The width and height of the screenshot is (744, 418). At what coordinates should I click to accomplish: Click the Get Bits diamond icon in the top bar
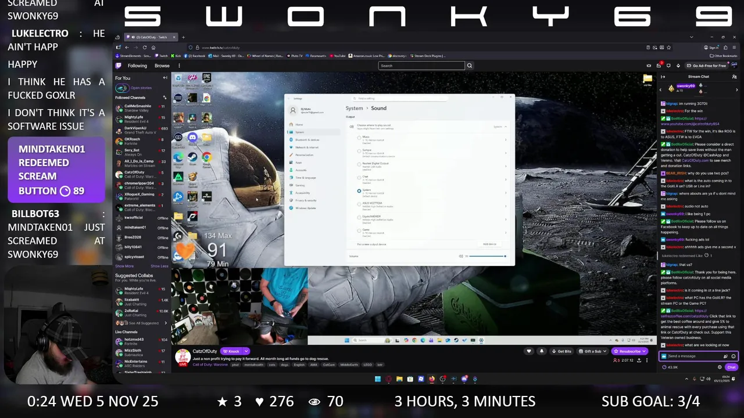(678, 66)
